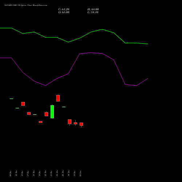Click the red candle for 31 Dec
182x182 pixels.
click(75, 123)
